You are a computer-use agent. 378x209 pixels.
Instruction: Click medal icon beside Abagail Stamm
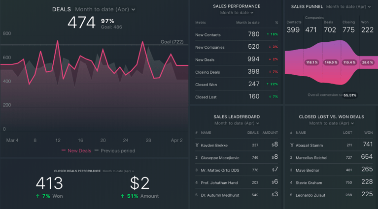(x=291, y=145)
